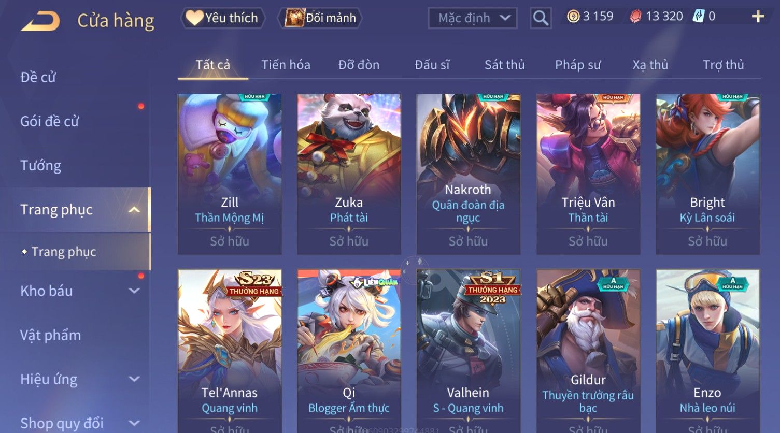
Task: Open Tướng in the sidebar
Action: 40,165
